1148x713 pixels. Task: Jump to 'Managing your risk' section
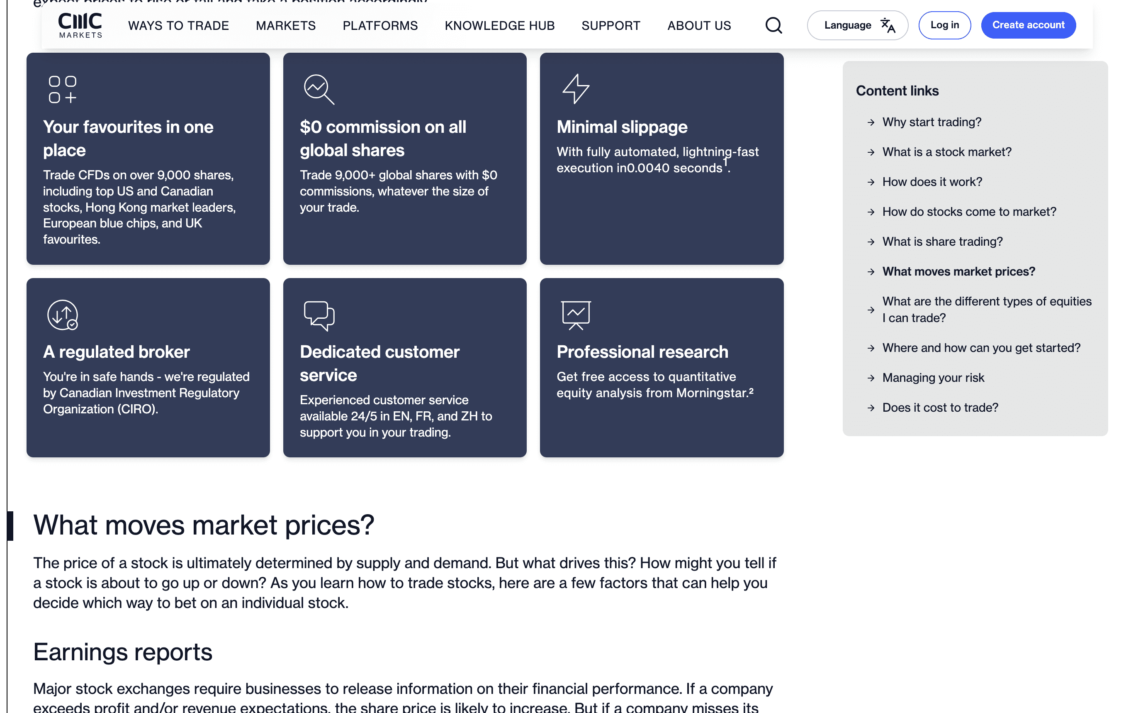point(933,378)
